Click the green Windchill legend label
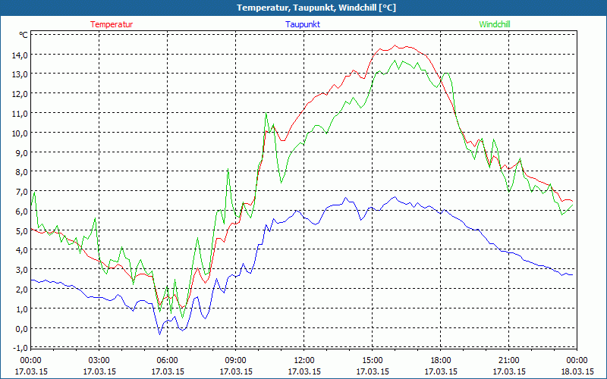The height and width of the screenshot is (379, 607). pyautogui.click(x=495, y=24)
